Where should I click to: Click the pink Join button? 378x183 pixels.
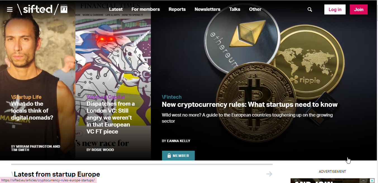[359, 9]
